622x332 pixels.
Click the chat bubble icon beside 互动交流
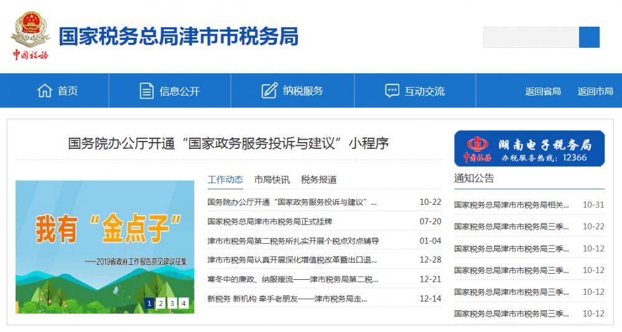click(392, 91)
